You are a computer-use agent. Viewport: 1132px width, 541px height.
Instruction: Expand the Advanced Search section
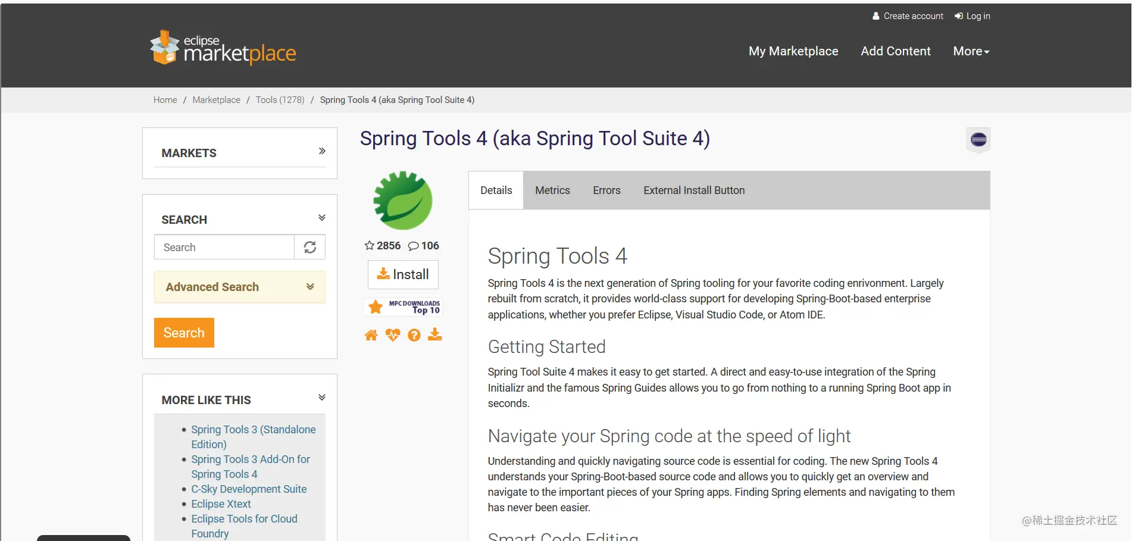tap(240, 287)
